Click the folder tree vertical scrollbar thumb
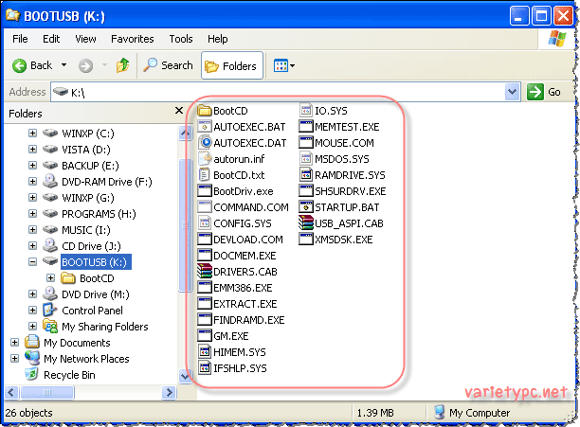The height and width of the screenshot is (427, 580). point(185,224)
